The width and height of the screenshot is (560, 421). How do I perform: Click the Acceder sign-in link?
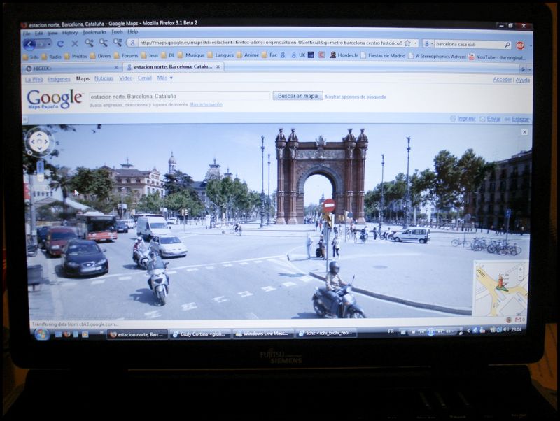(x=502, y=80)
